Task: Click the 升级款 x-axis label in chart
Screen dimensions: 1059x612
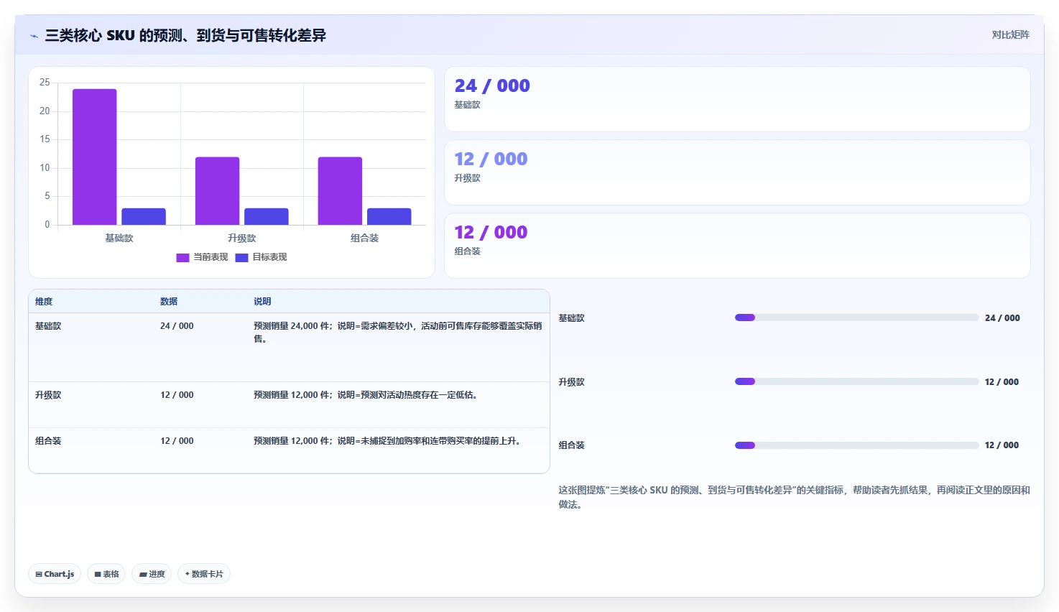Action: 242,238
